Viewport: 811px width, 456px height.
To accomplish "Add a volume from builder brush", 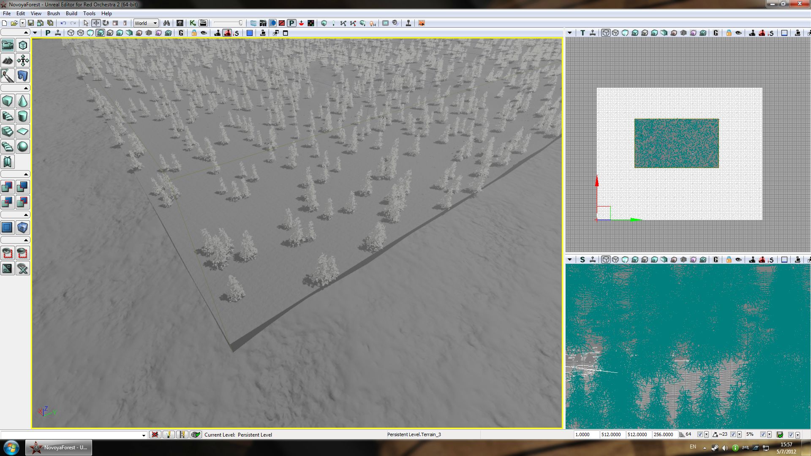I will [23, 228].
